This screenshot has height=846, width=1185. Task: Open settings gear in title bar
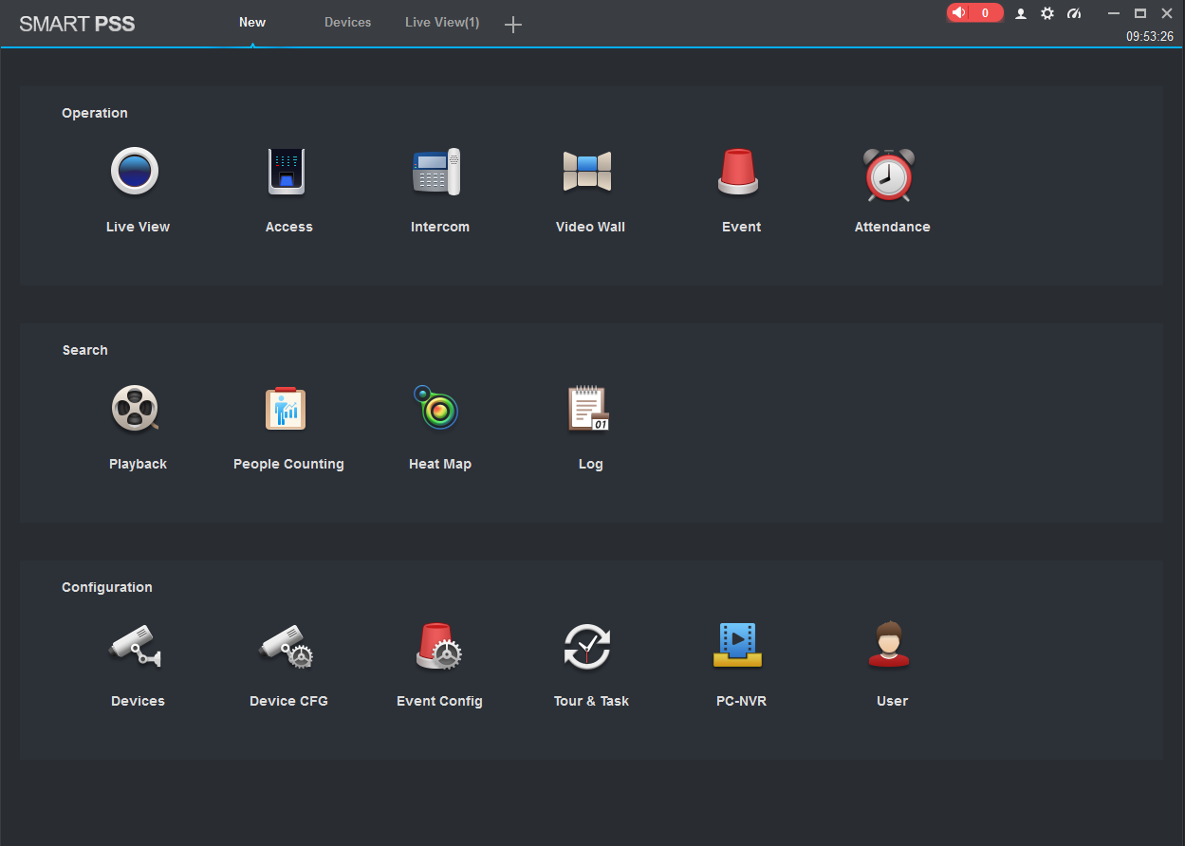(x=1047, y=13)
